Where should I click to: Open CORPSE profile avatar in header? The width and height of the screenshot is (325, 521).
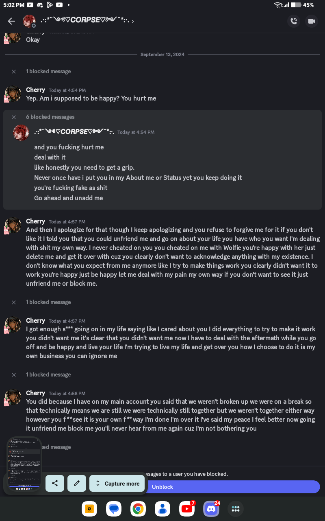point(29,21)
